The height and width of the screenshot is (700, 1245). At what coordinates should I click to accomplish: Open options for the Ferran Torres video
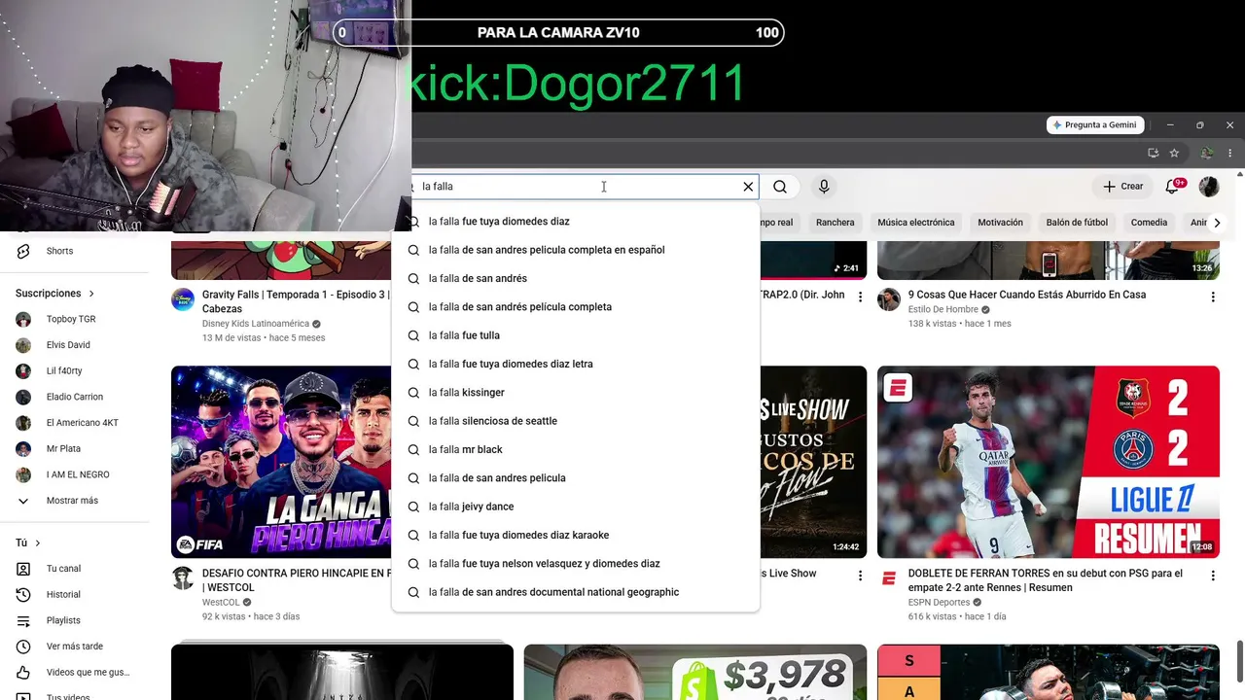tap(1212, 576)
